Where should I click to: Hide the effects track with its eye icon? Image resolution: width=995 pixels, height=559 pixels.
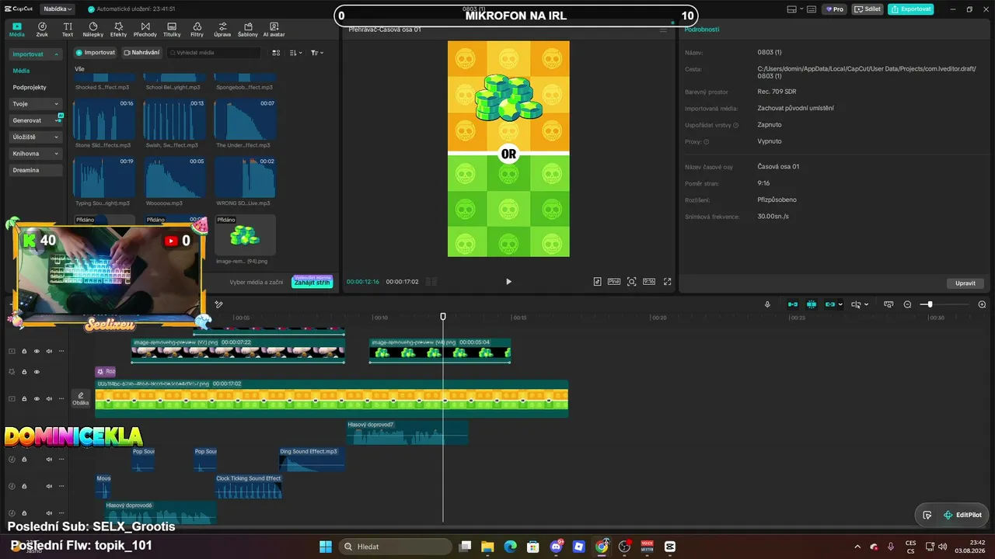[37, 372]
